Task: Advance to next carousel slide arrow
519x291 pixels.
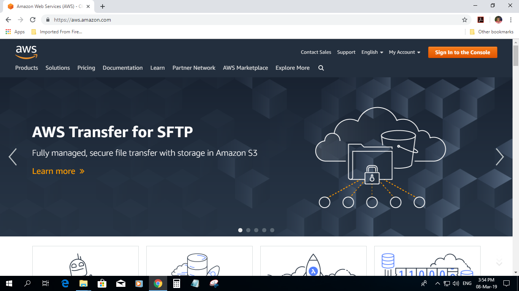Action: coord(500,157)
